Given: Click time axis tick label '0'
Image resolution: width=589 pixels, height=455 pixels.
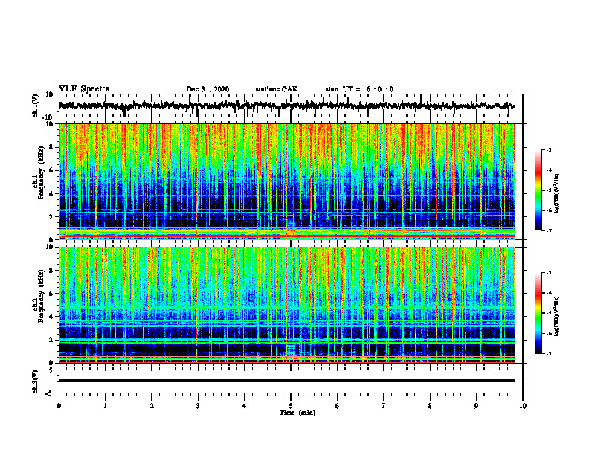Looking at the screenshot, I should (59, 406).
